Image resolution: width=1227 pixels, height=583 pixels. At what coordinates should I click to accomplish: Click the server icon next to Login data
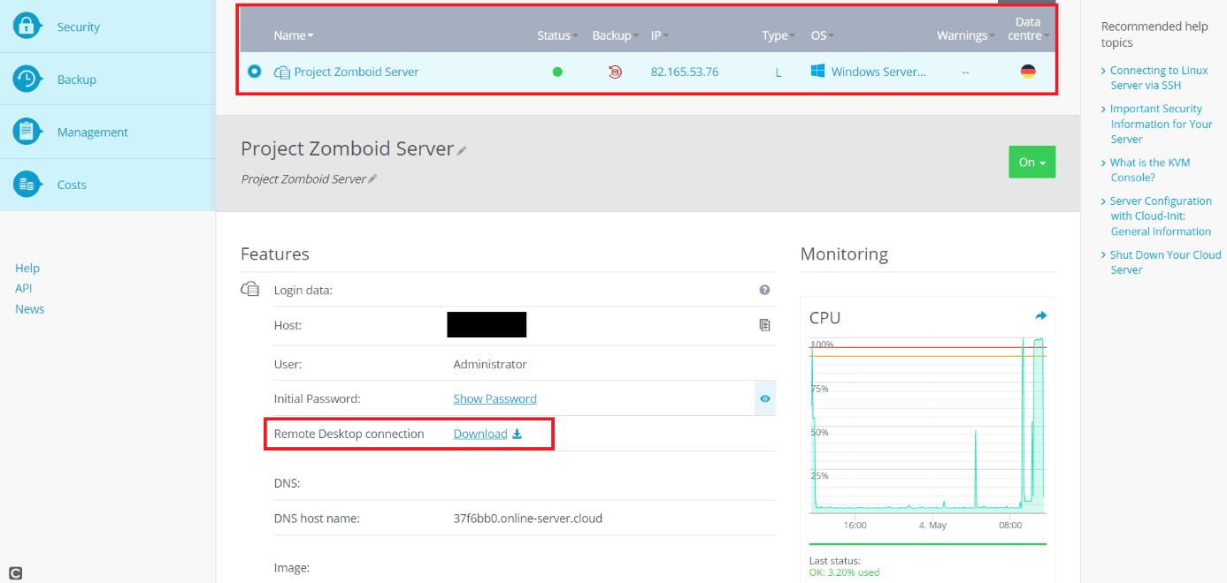coord(250,289)
